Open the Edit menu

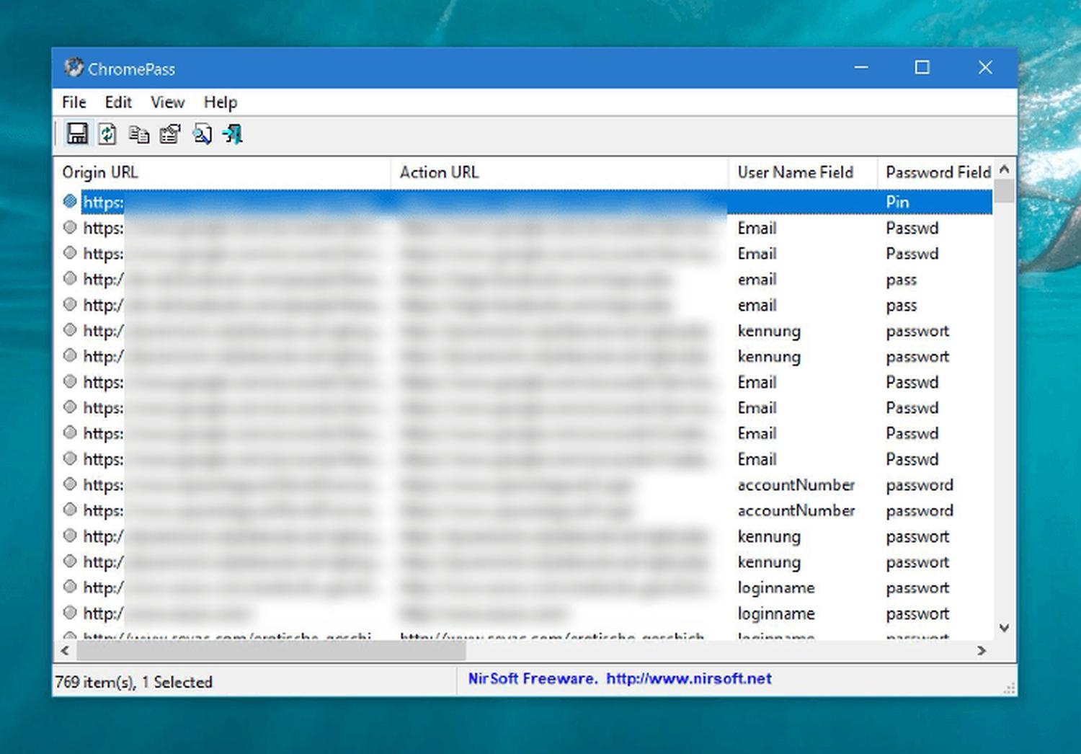[118, 102]
